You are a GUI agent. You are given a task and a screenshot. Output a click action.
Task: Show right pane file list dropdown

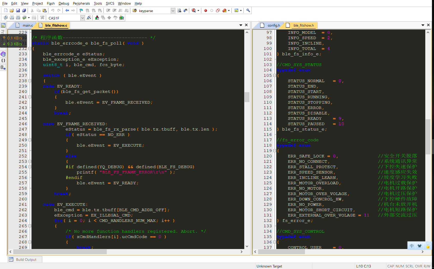[423, 25]
